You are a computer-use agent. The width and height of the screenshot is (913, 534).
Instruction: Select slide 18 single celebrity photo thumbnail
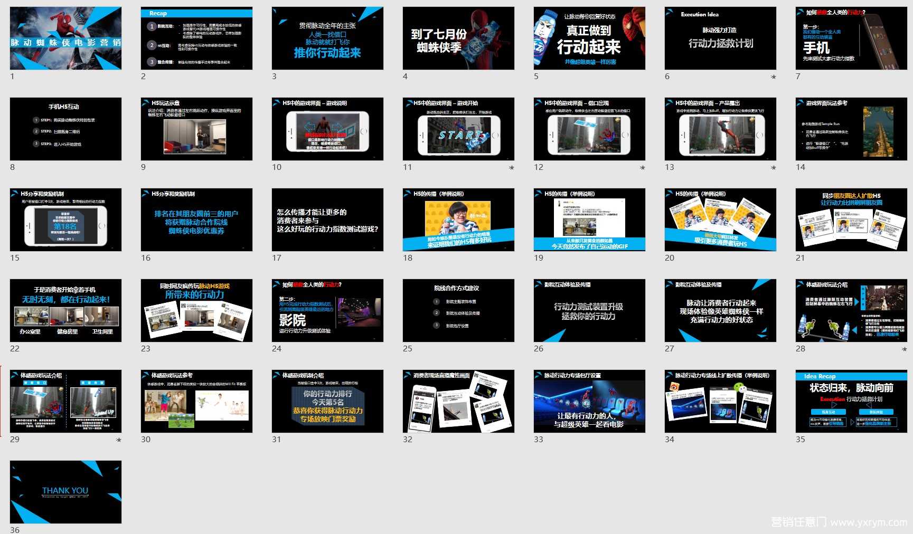pyautogui.click(x=458, y=220)
